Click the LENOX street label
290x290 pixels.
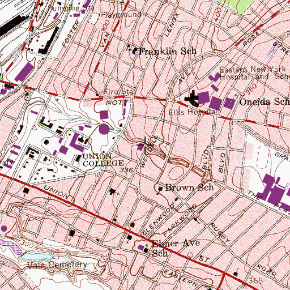tap(172, 25)
